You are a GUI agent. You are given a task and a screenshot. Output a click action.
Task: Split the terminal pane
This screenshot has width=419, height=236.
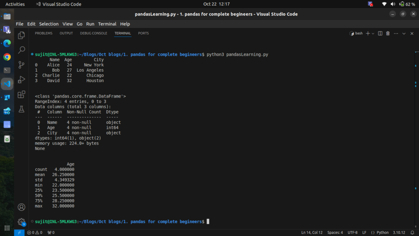coord(380,33)
